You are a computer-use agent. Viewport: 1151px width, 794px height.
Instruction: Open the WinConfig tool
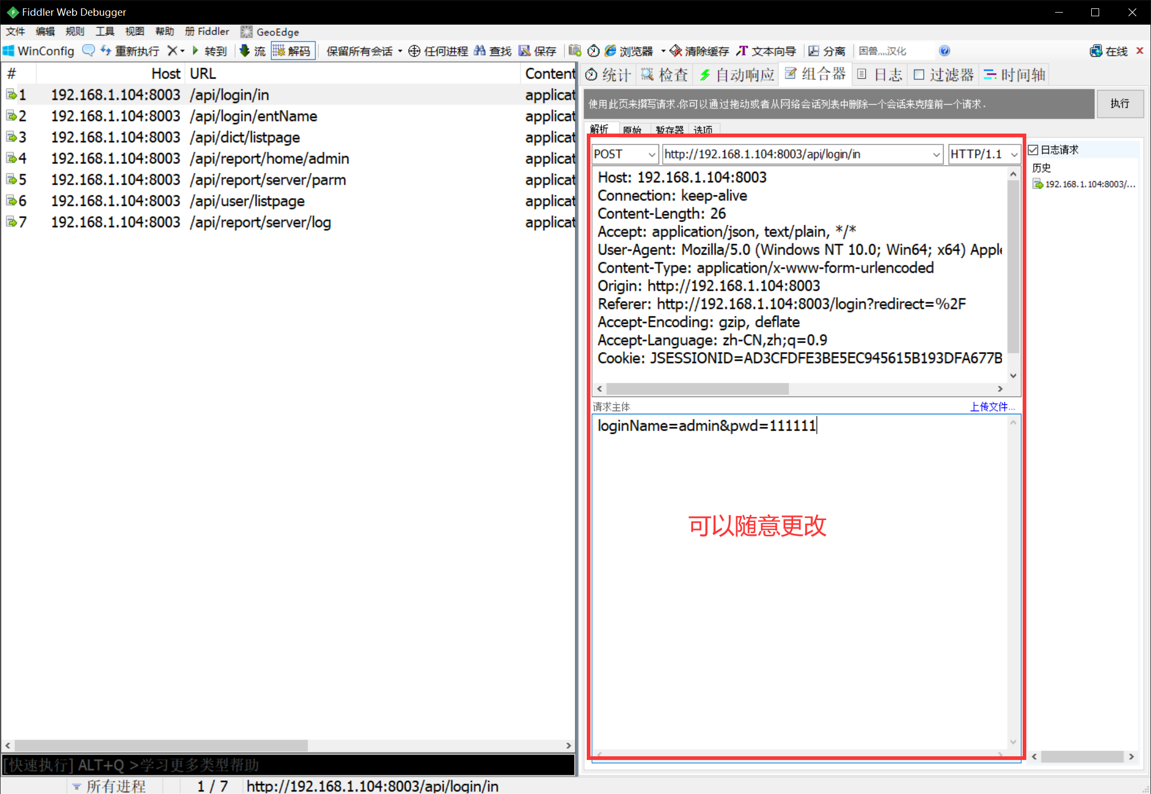click(39, 51)
